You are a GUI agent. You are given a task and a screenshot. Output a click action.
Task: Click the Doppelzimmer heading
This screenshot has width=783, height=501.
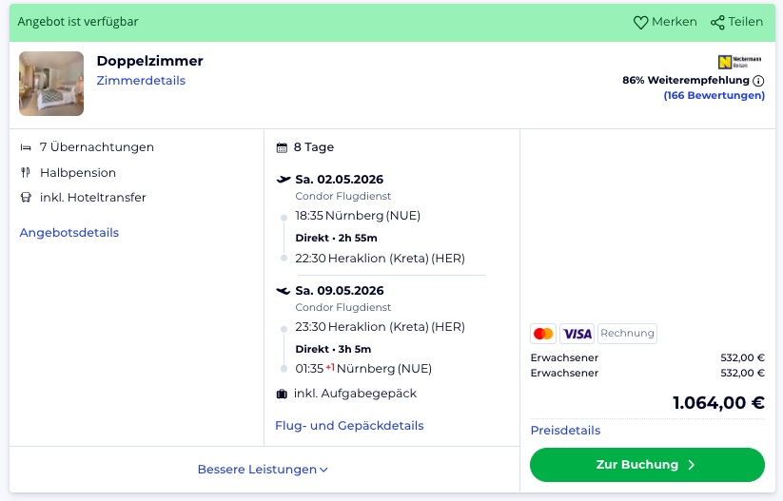pyautogui.click(x=149, y=61)
